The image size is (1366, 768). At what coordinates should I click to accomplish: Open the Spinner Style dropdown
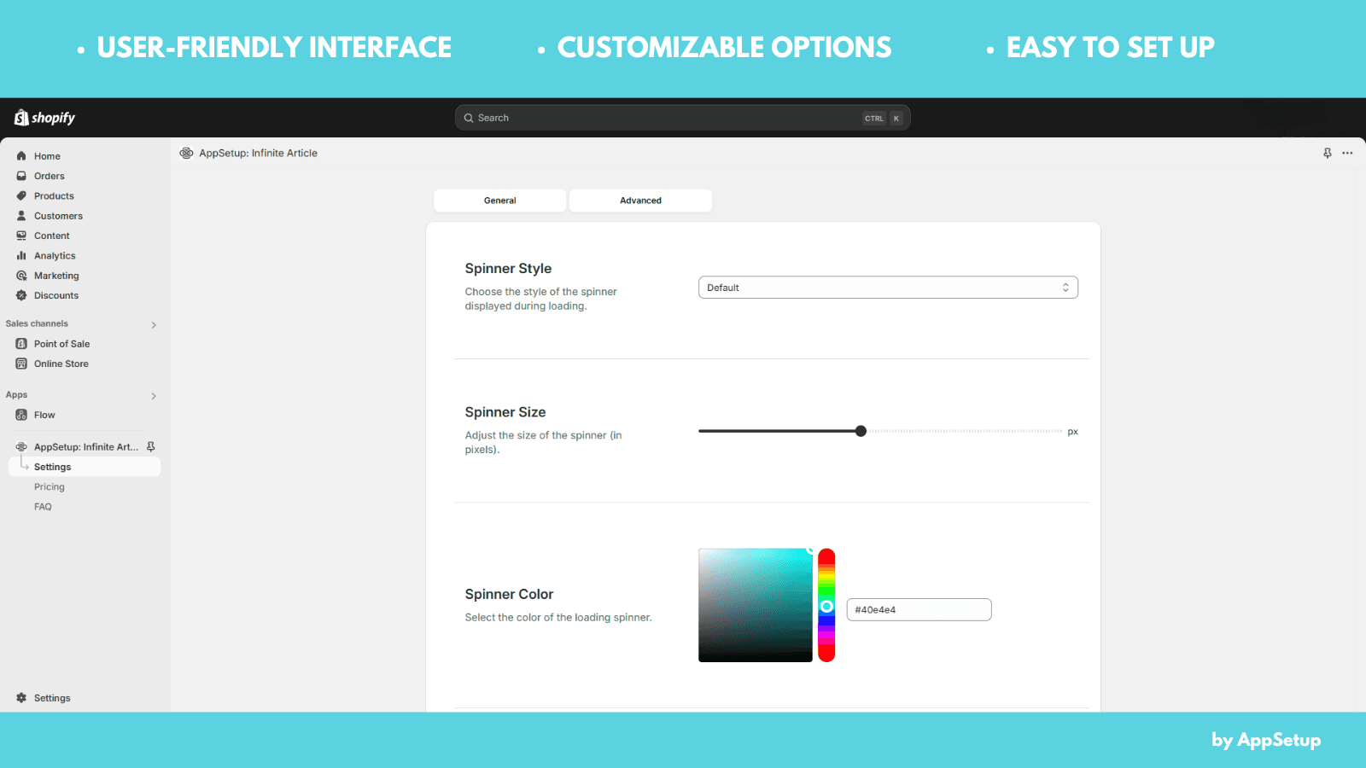click(x=888, y=288)
